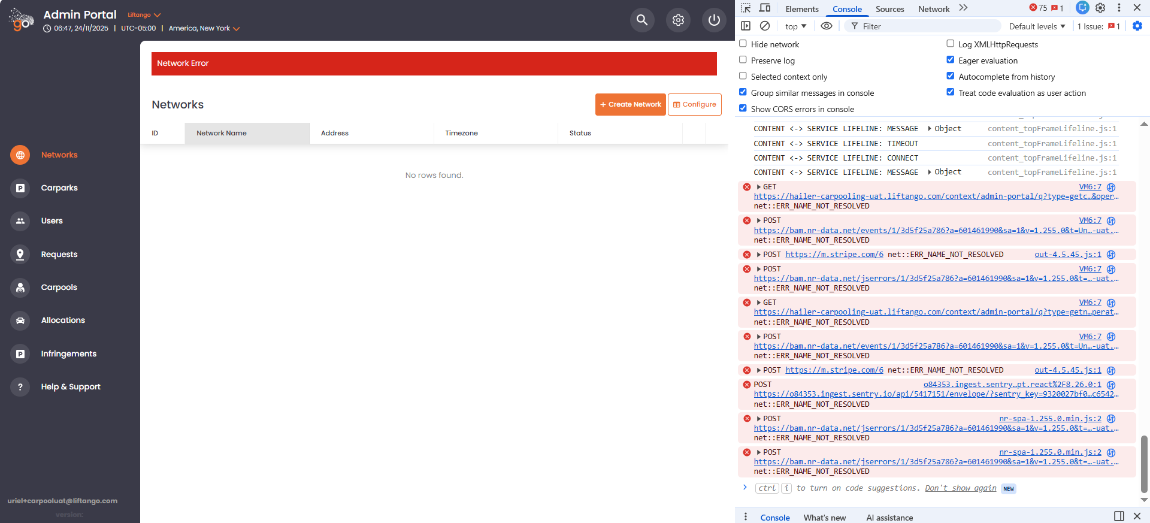The image size is (1150, 523).
Task: Click the Carparks parking icon in sidebar
Action: tap(20, 188)
